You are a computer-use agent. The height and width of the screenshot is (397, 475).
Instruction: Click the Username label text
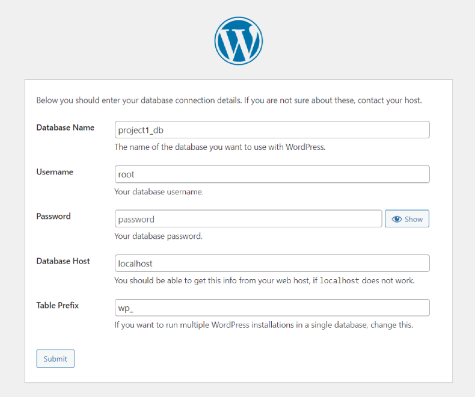click(55, 172)
